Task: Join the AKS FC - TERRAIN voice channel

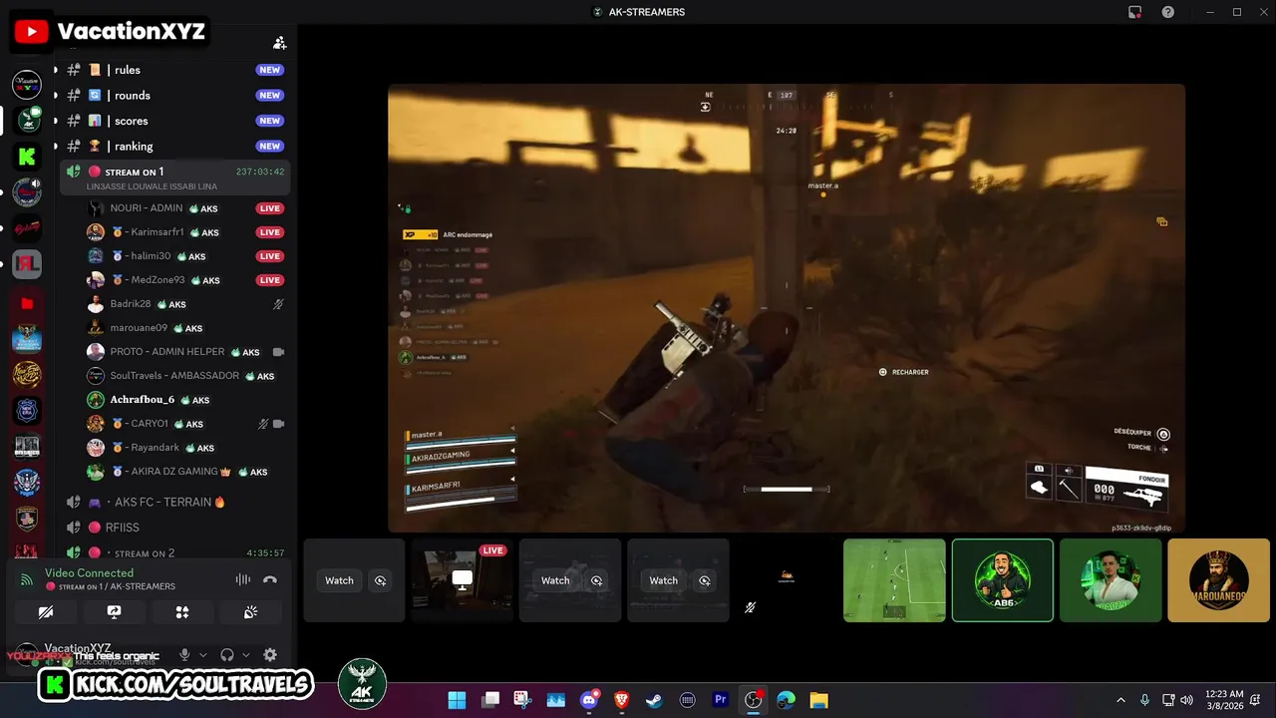Action: [175, 502]
